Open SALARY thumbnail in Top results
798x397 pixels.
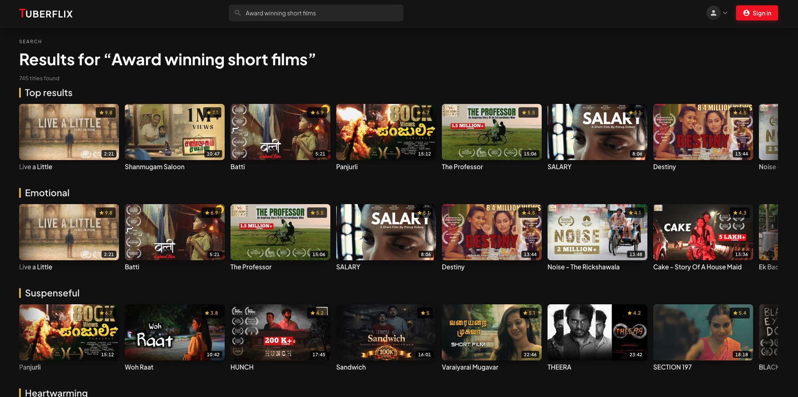[597, 132]
